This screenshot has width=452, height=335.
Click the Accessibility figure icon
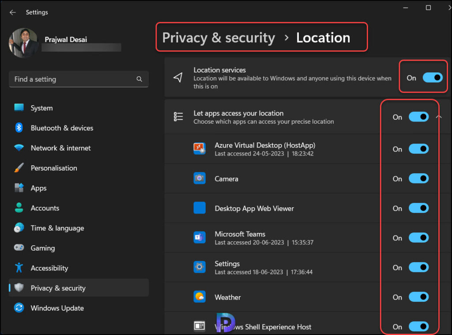tap(19, 268)
